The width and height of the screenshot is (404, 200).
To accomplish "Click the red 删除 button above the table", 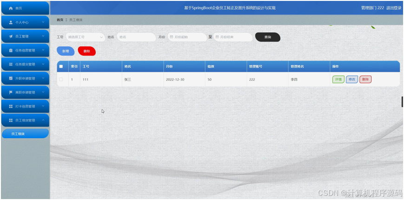I will (x=87, y=51).
